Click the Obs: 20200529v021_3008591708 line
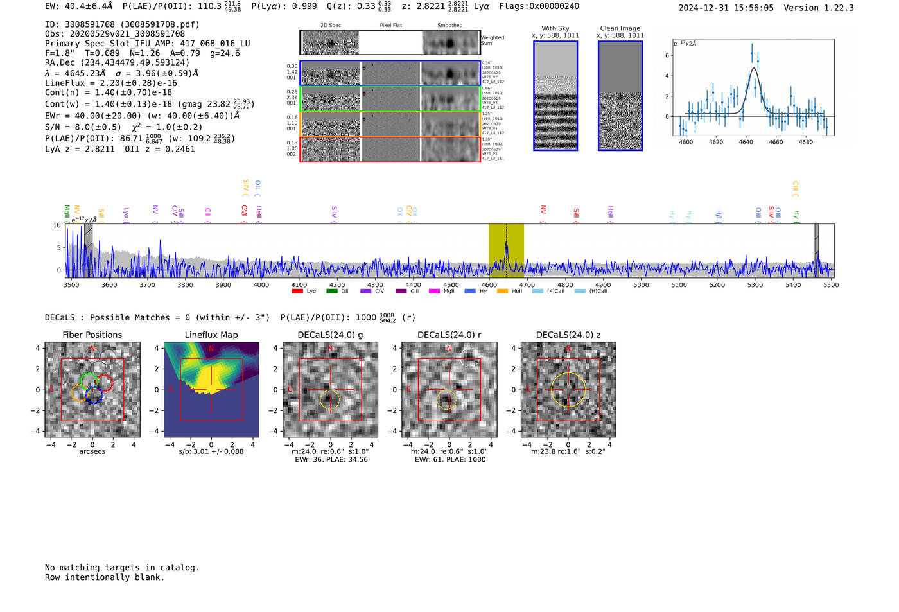The height and width of the screenshot is (612, 899). click(x=115, y=33)
